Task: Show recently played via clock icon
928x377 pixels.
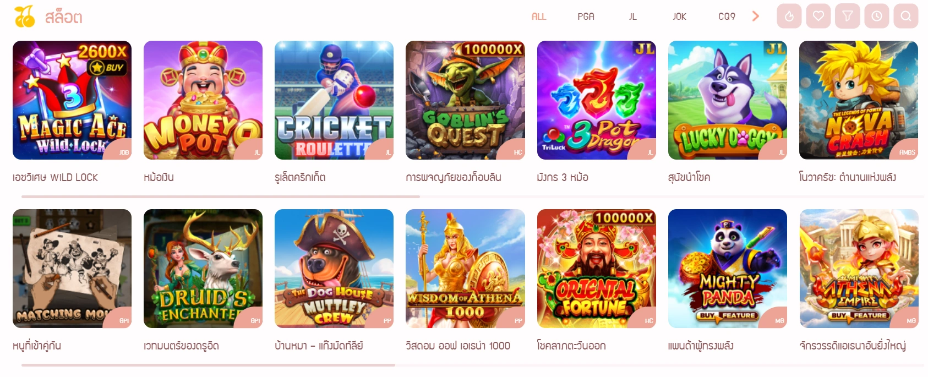Action: [877, 16]
